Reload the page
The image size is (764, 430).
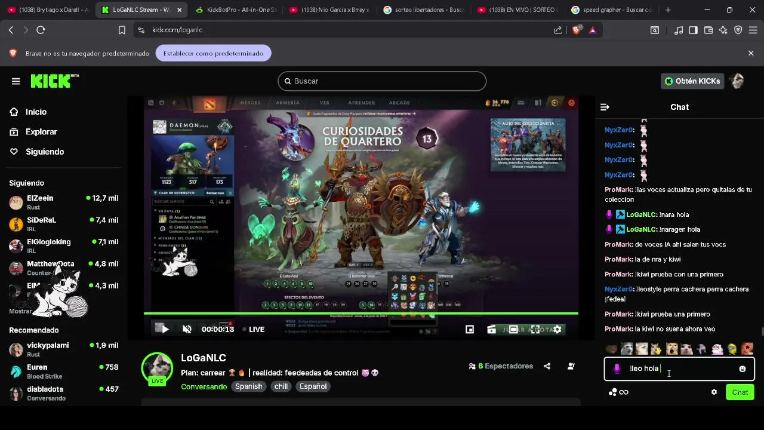[41, 30]
